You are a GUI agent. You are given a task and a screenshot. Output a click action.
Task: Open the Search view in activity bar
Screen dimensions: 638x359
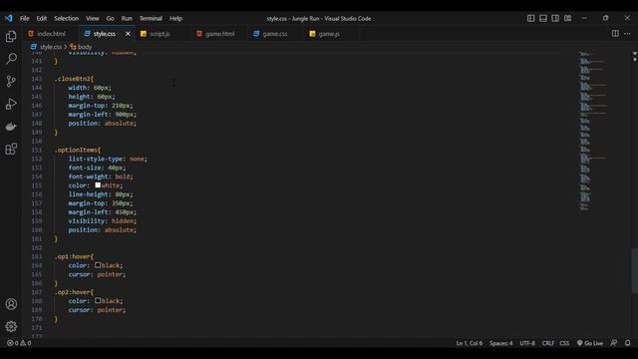[11, 59]
